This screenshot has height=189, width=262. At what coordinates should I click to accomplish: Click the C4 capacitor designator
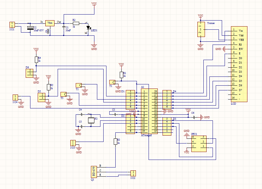tap(80, 110)
